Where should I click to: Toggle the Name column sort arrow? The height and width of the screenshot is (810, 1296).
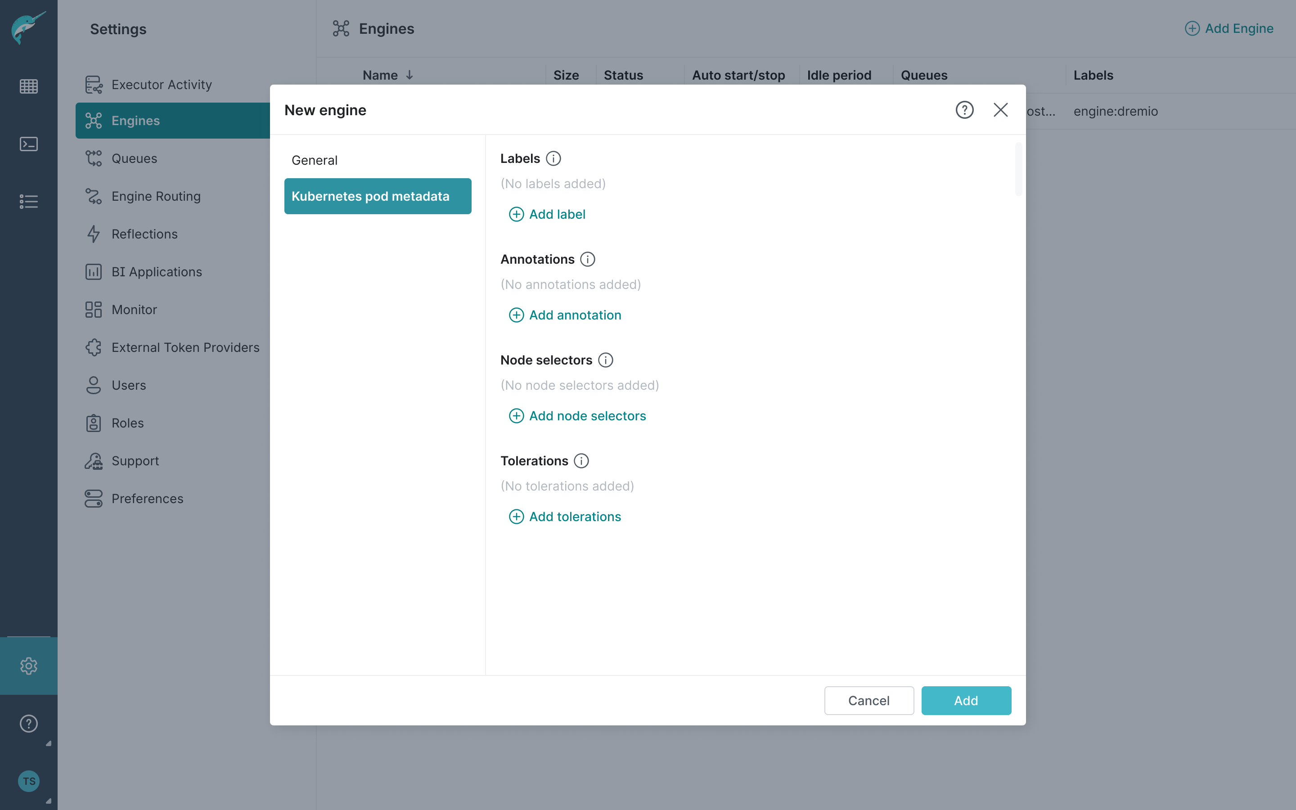[409, 75]
